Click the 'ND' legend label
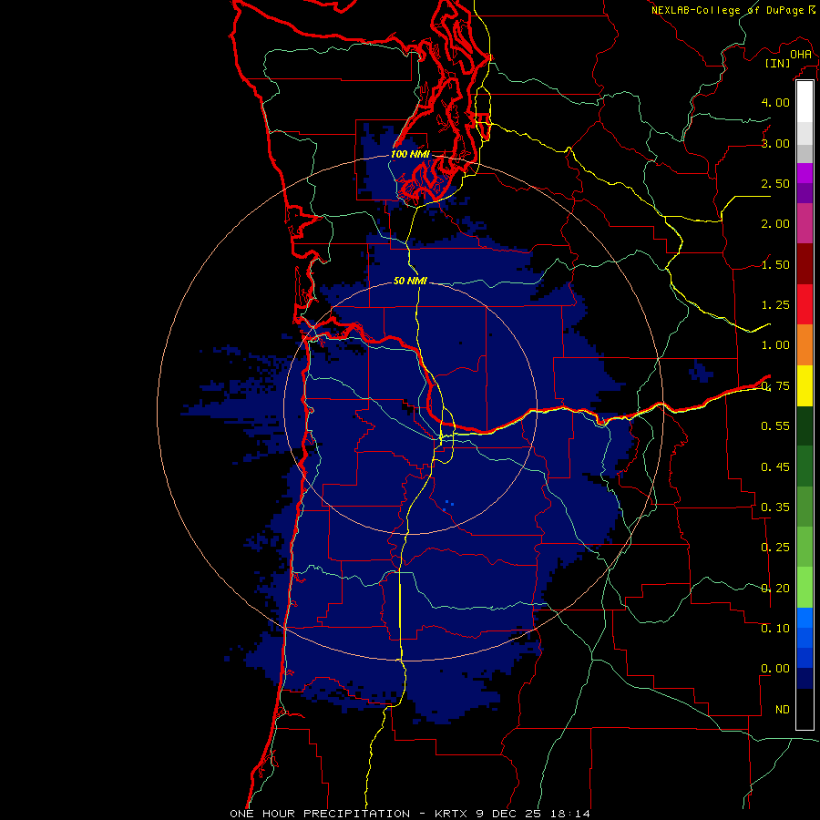 (783, 710)
